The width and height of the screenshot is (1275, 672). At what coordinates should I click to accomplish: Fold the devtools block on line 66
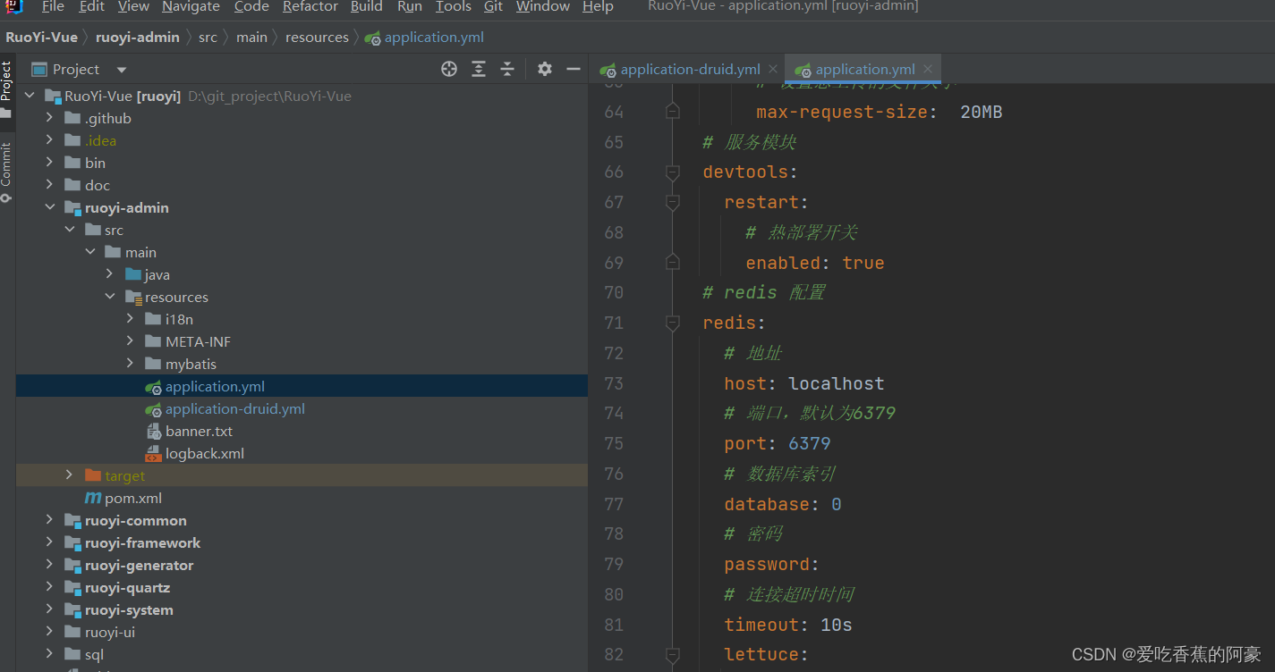[x=673, y=172]
